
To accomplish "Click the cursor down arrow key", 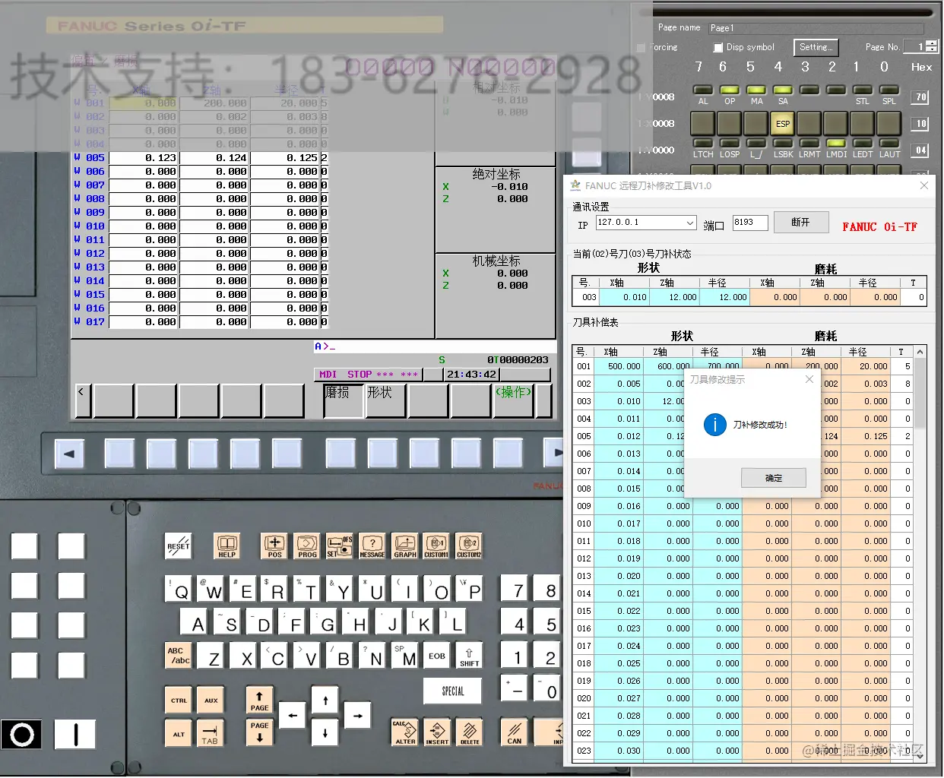I will [x=325, y=732].
